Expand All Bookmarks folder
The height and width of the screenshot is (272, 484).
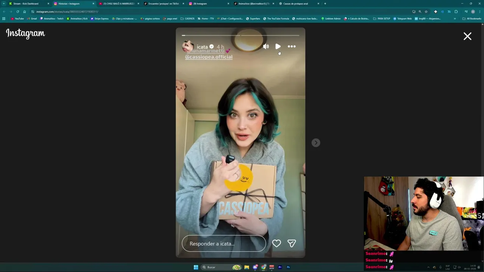[472, 19]
